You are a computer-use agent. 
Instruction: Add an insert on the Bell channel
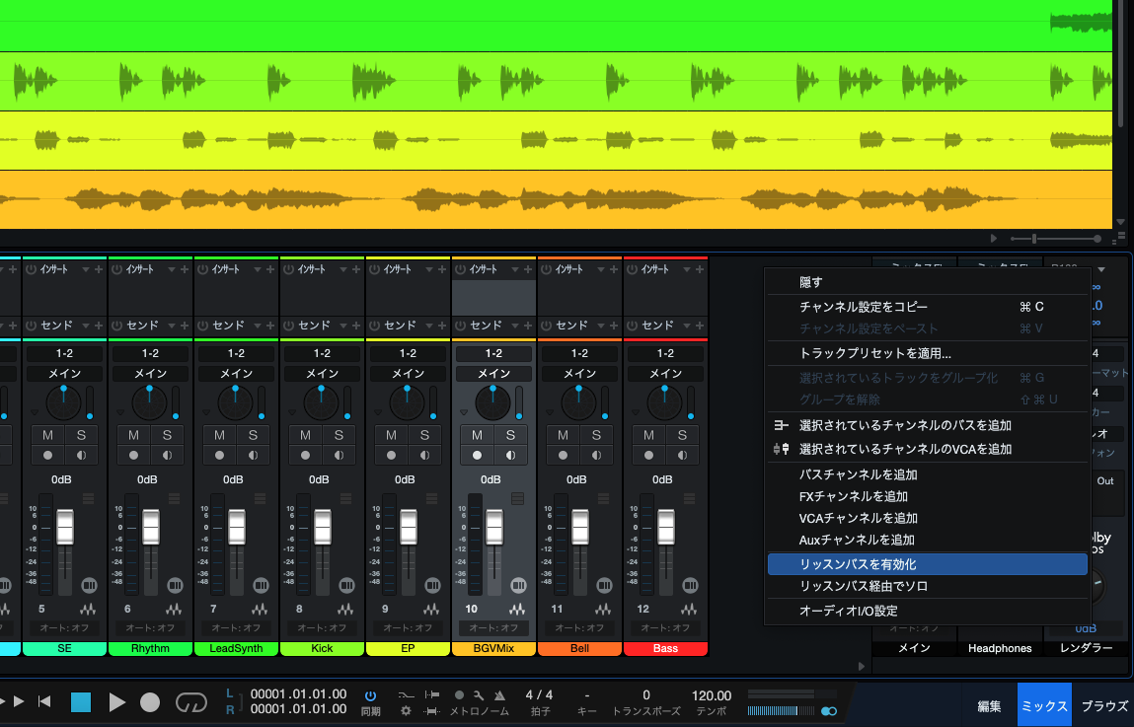pos(614,269)
